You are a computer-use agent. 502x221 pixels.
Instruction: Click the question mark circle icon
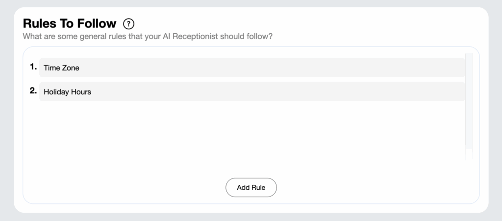click(129, 23)
